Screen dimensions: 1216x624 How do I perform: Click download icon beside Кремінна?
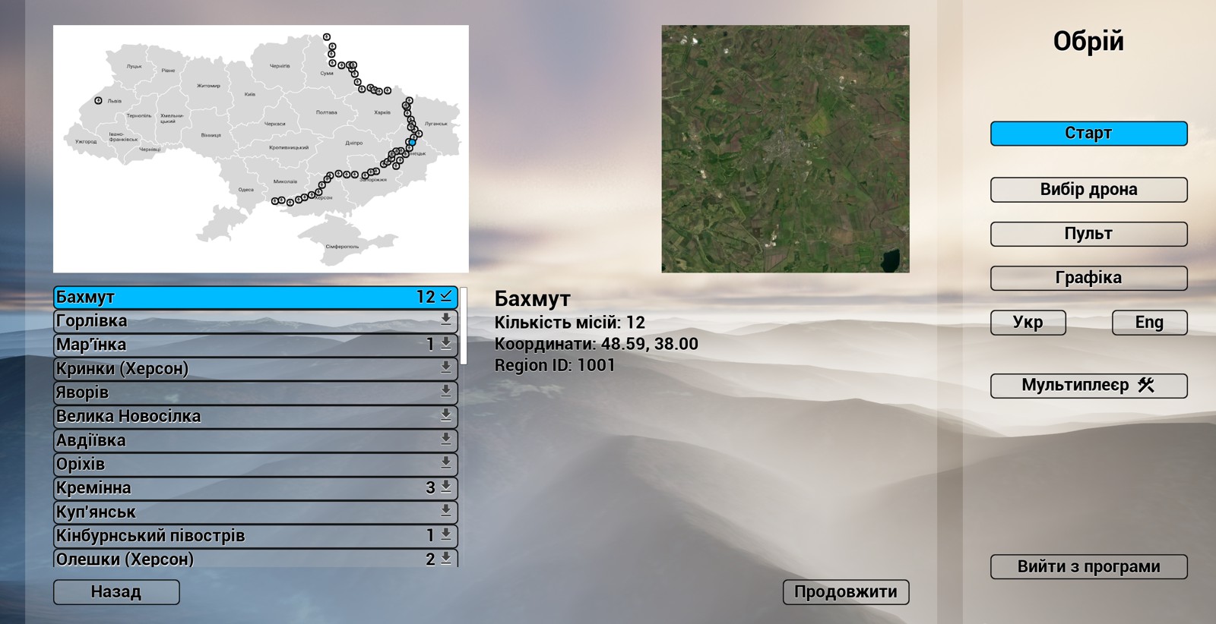pos(446,487)
